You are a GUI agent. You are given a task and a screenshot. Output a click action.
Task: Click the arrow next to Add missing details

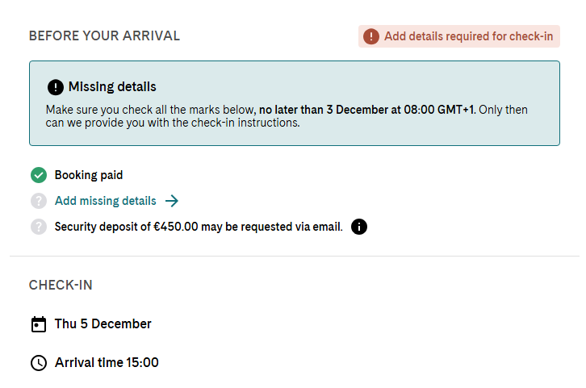pyautogui.click(x=172, y=201)
